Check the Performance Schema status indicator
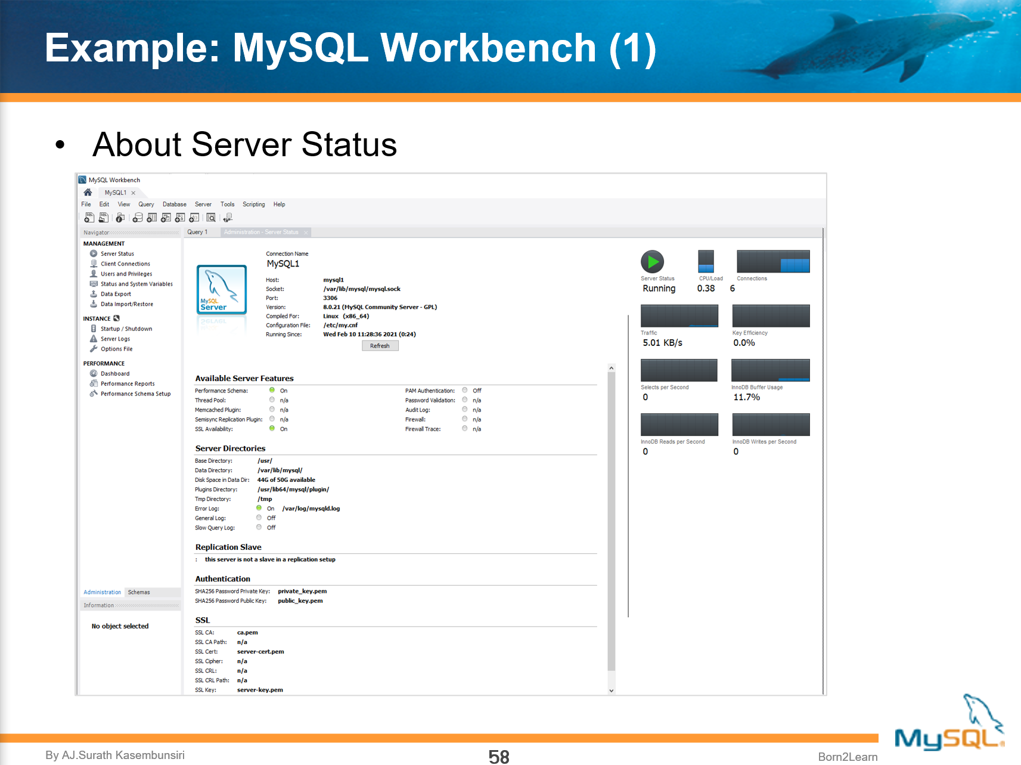 tap(272, 390)
